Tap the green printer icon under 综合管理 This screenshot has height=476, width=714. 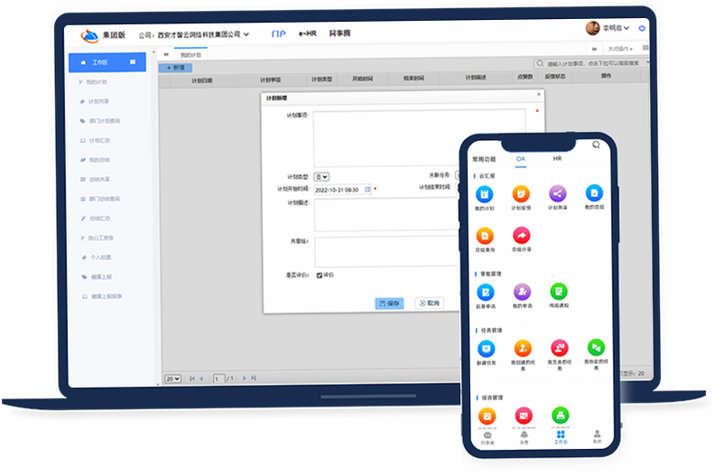click(560, 415)
